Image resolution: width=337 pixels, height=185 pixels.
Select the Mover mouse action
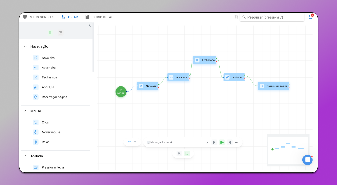(x=47, y=132)
